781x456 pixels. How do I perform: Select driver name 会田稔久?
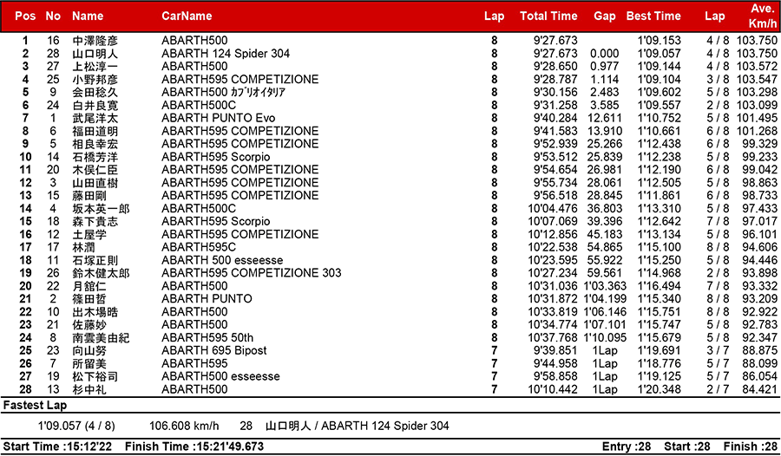(x=95, y=93)
